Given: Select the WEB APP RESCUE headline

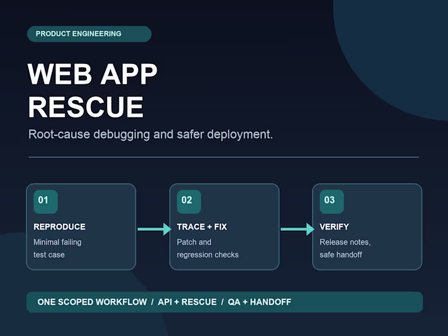Looking at the screenshot, I should (x=92, y=90).
